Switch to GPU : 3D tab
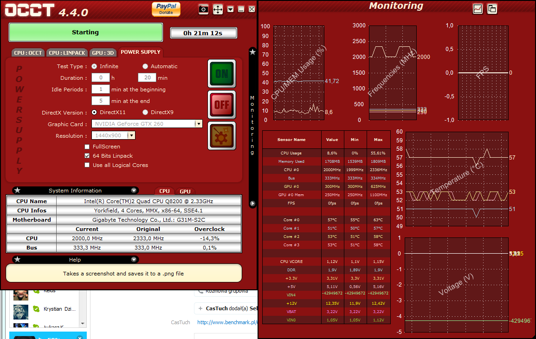 tap(103, 52)
